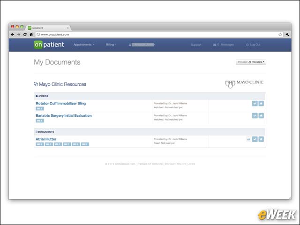Open the blurred user account menu
The image size is (300, 225).
pos(142,45)
